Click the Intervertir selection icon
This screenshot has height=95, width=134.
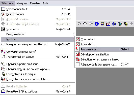coord(3,29)
